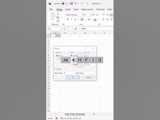This screenshot has height=120, width=160.
Task: Expand the Undo history dropdown
Action: click(x=78, y=3)
